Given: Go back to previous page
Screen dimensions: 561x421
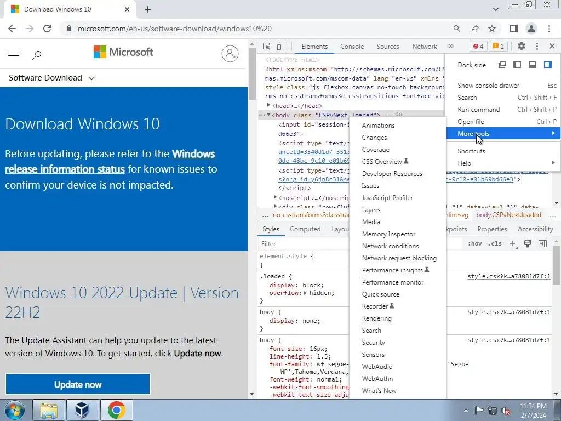Looking at the screenshot, I should (x=12, y=29).
